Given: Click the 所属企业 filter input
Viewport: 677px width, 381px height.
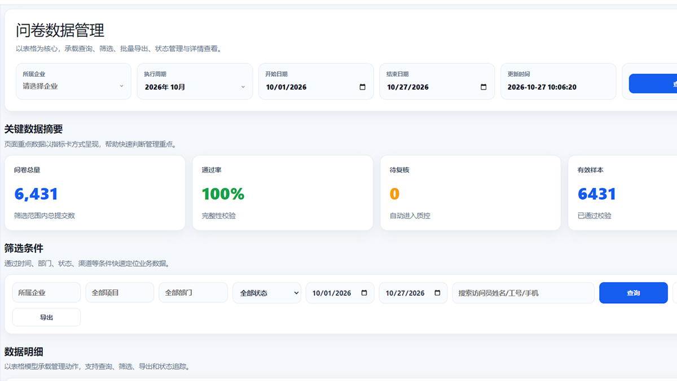Looking at the screenshot, I should [x=46, y=293].
